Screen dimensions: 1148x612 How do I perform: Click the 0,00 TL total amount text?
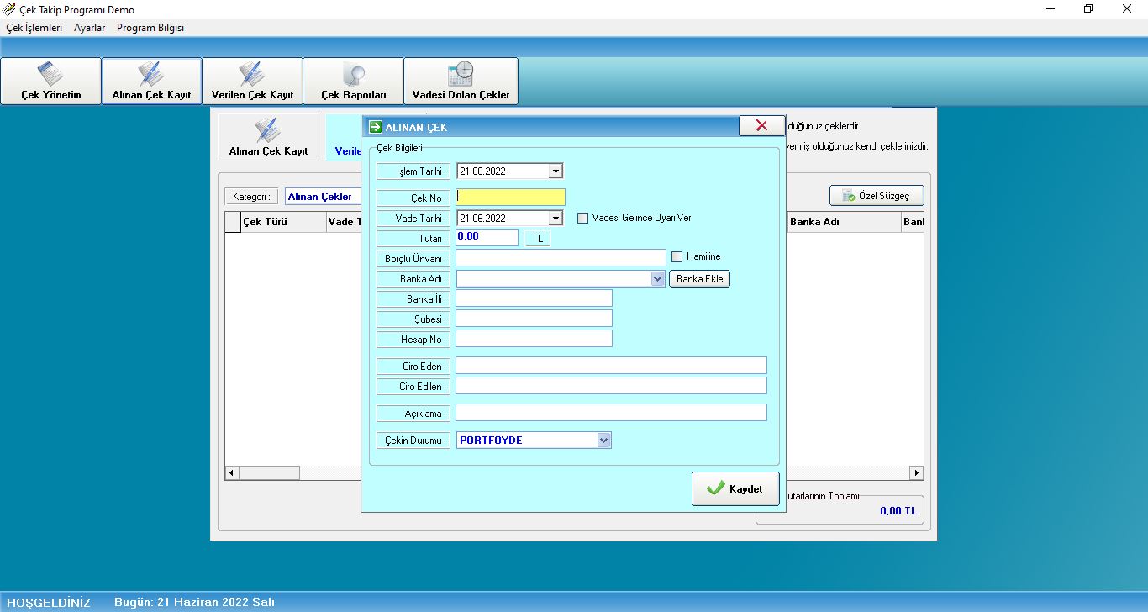coord(898,510)
